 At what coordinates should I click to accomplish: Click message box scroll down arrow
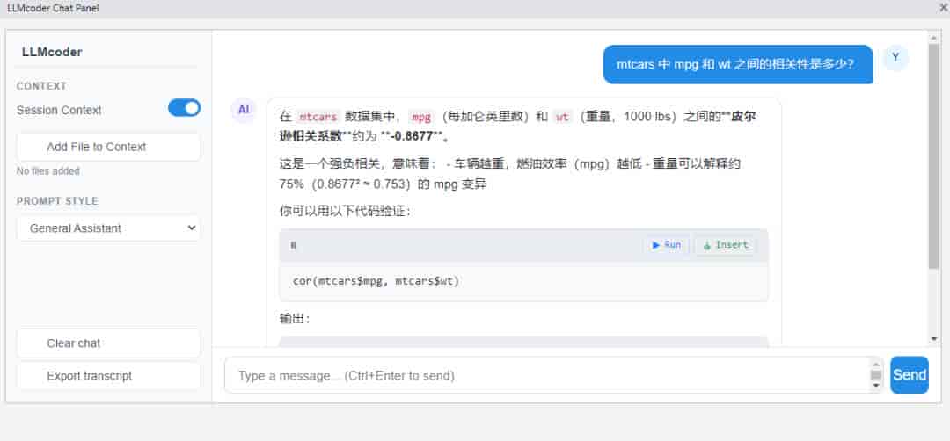(x=876, y=386)
